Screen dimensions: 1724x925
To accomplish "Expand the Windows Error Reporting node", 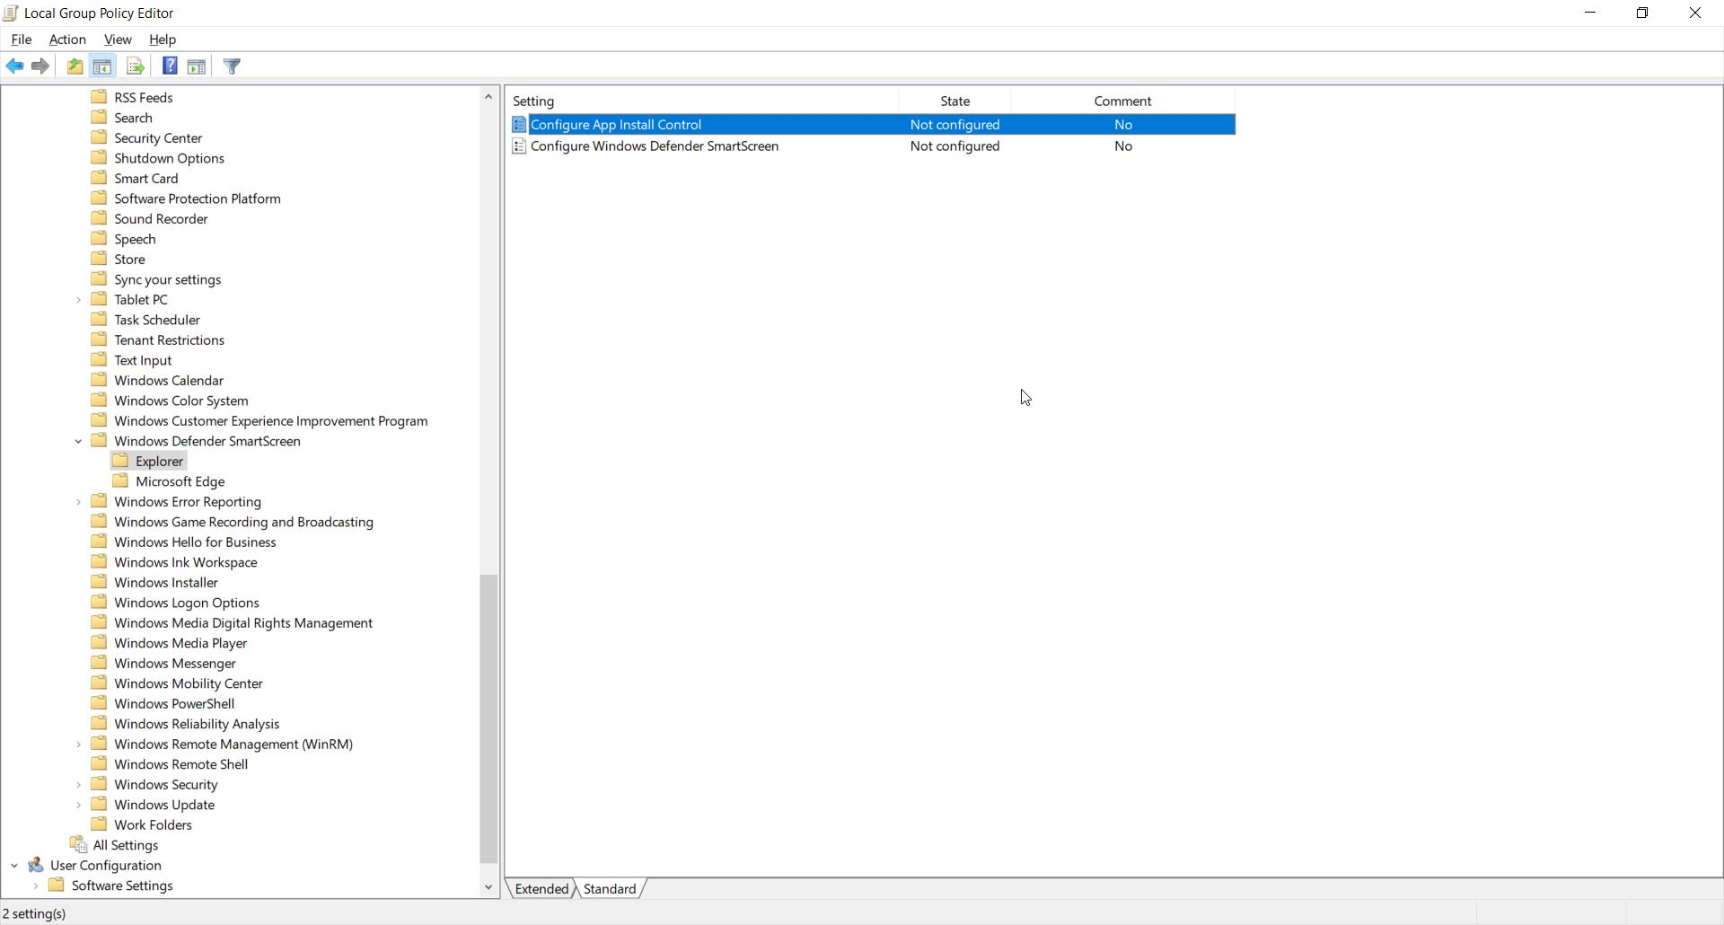I will point(78,502).
